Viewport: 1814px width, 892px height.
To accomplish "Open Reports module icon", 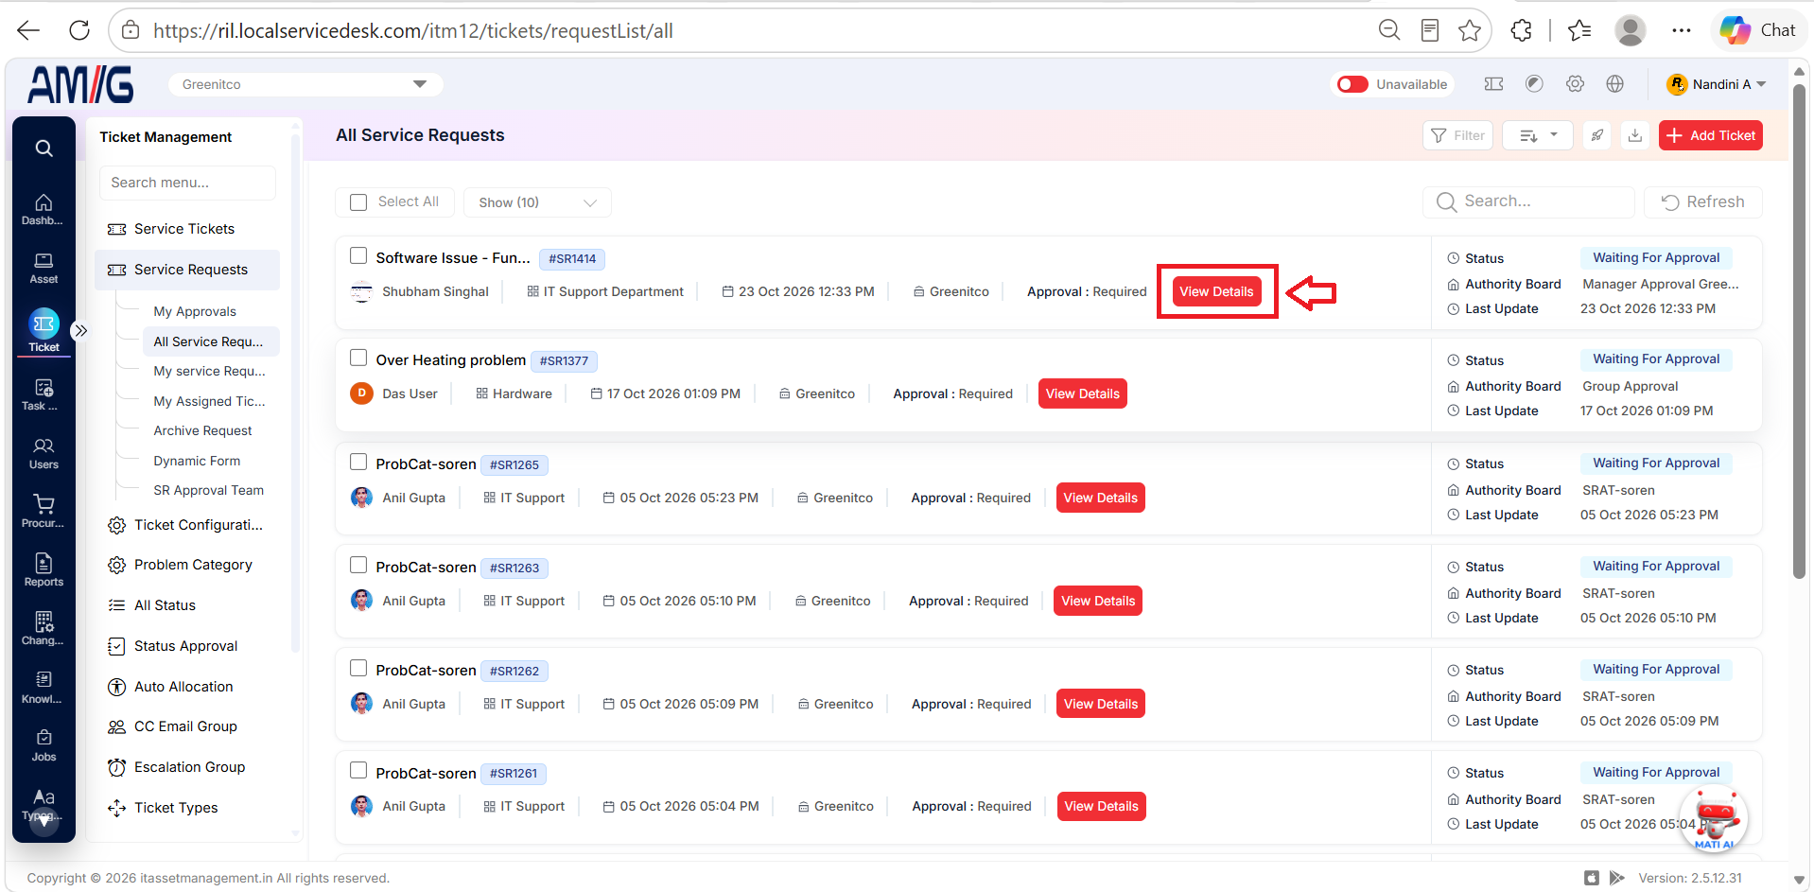I will pyautogui.click(x=44, y=571).
